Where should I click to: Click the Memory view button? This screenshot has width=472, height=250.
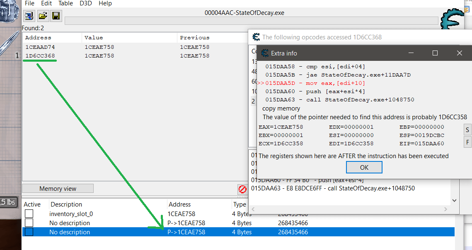click(x=58, y=189)
